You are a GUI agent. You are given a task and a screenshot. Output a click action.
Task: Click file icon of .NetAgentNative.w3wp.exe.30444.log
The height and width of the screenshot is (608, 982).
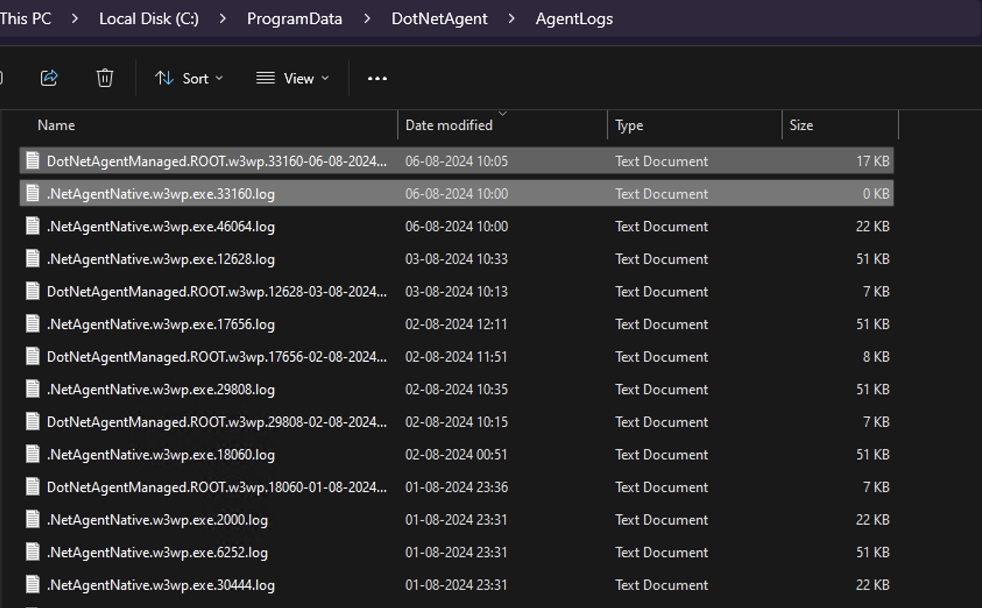33,585
